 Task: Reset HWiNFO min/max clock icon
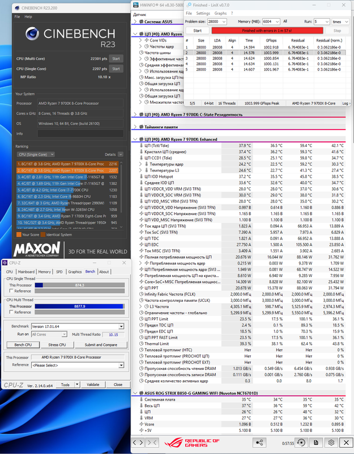pyautogui.click(x=301, y=443)
